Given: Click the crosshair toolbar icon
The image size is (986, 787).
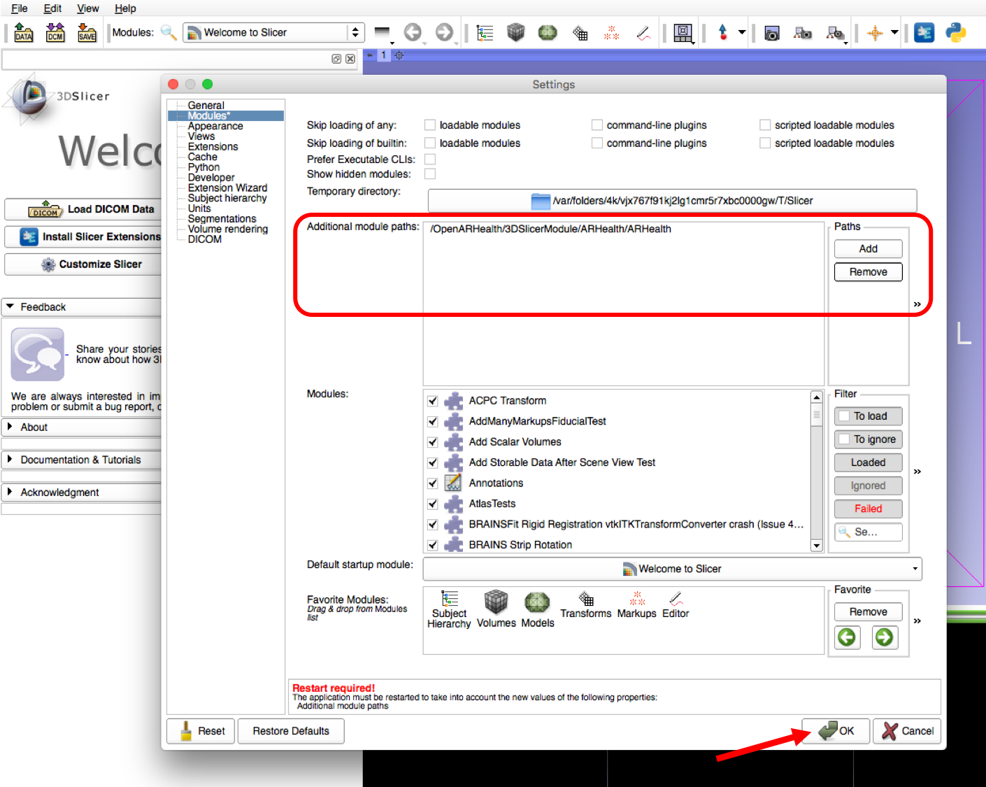Looking at the screenshot, I should point(875,33).
